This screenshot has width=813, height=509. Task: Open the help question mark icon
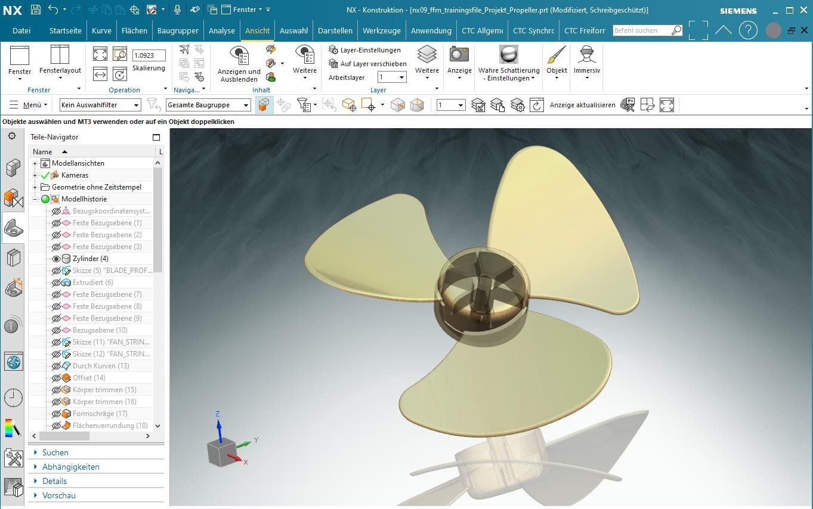(x=749, y=30)
